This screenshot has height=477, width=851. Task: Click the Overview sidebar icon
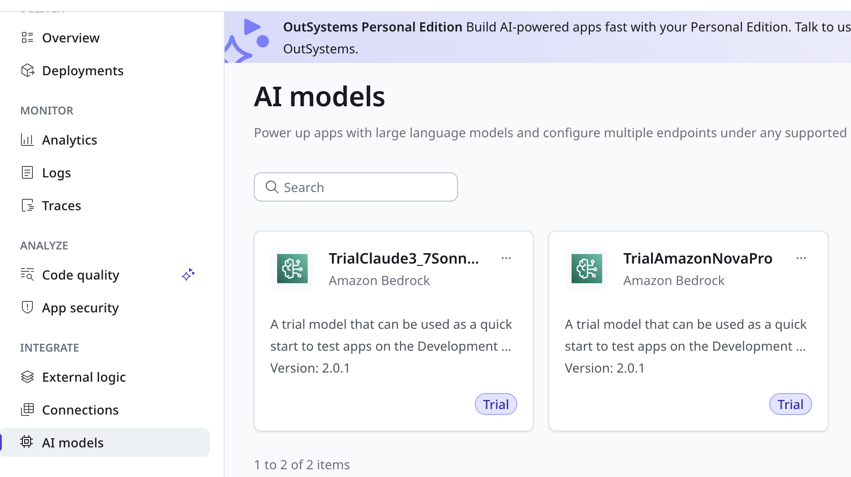point(27,37)
